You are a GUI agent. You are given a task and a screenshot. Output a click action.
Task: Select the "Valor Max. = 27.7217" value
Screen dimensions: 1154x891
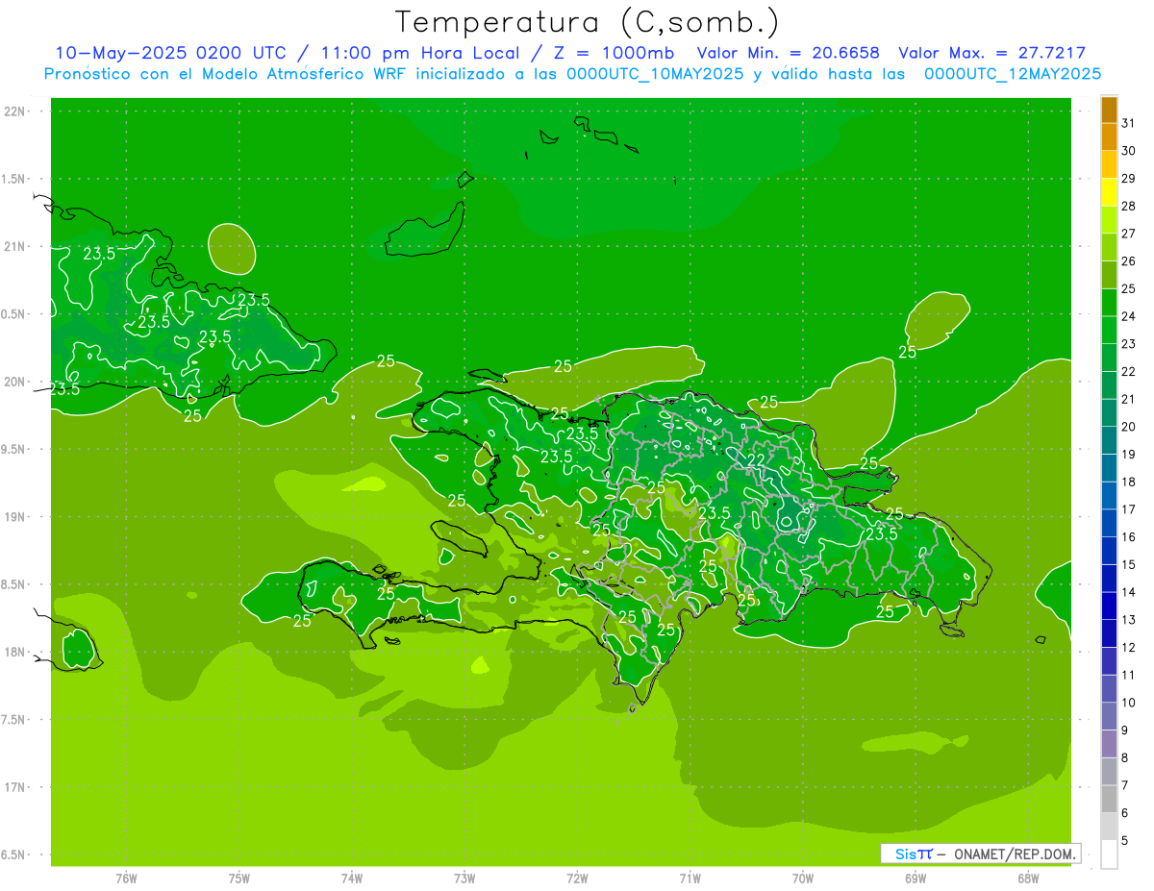click(x=992, y=53)
